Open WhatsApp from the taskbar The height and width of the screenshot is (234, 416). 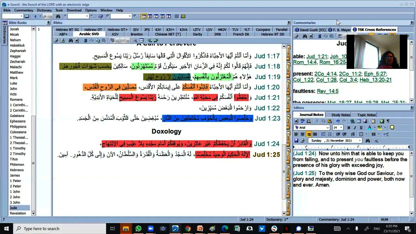138,228
